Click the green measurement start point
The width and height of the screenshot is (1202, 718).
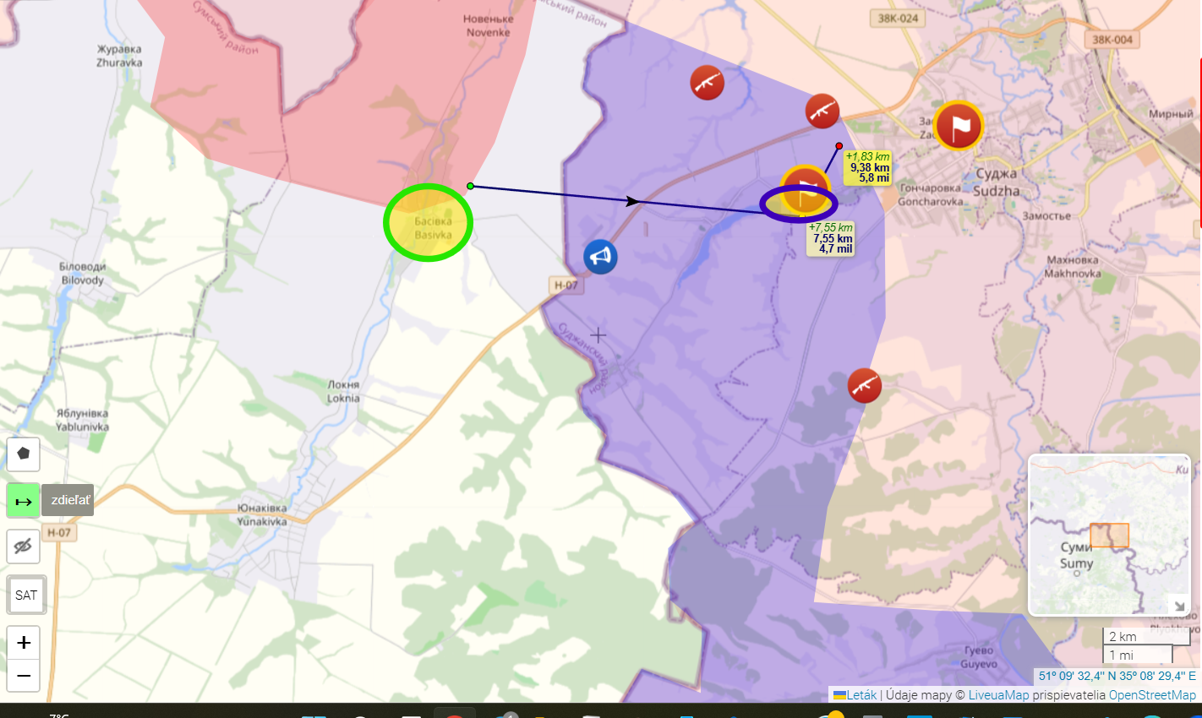click(x=470, y=186)
